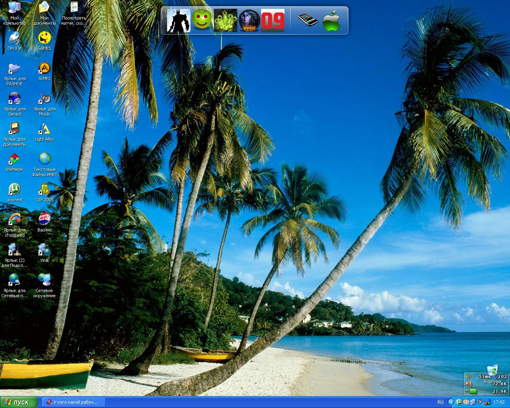Open the red 09 dock icon
This screenshot has width=510, height=408.
coord(273,20)
